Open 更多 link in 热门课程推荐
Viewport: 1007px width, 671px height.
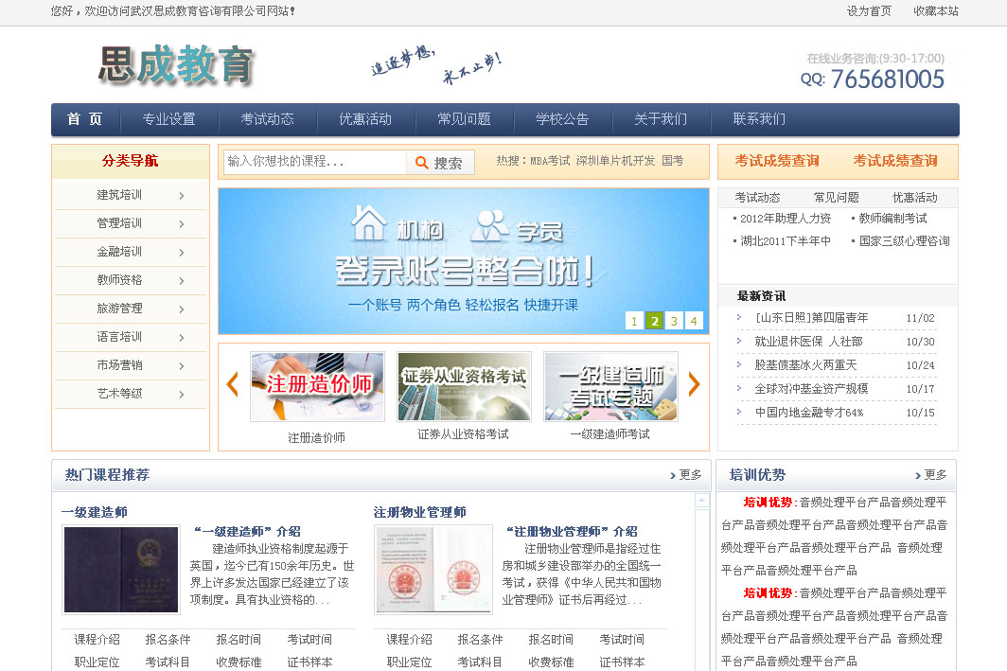pyautogui.click(x=686, y=475)
